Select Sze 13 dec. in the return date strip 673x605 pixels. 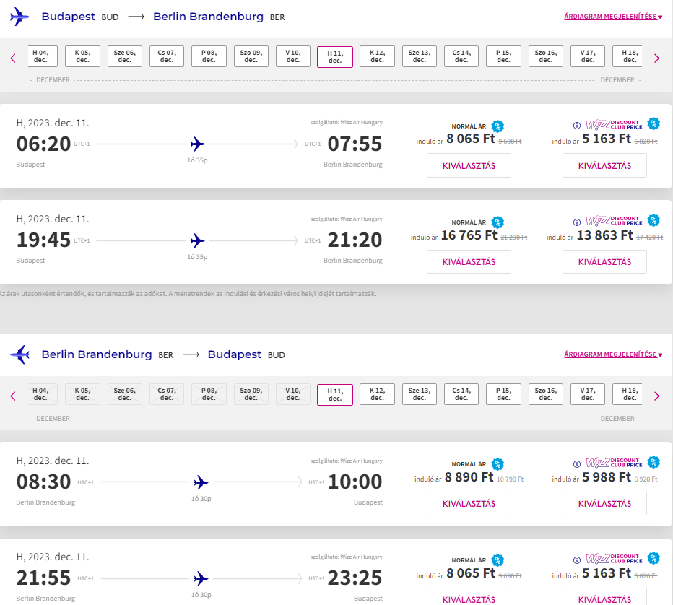click(420, 394)
